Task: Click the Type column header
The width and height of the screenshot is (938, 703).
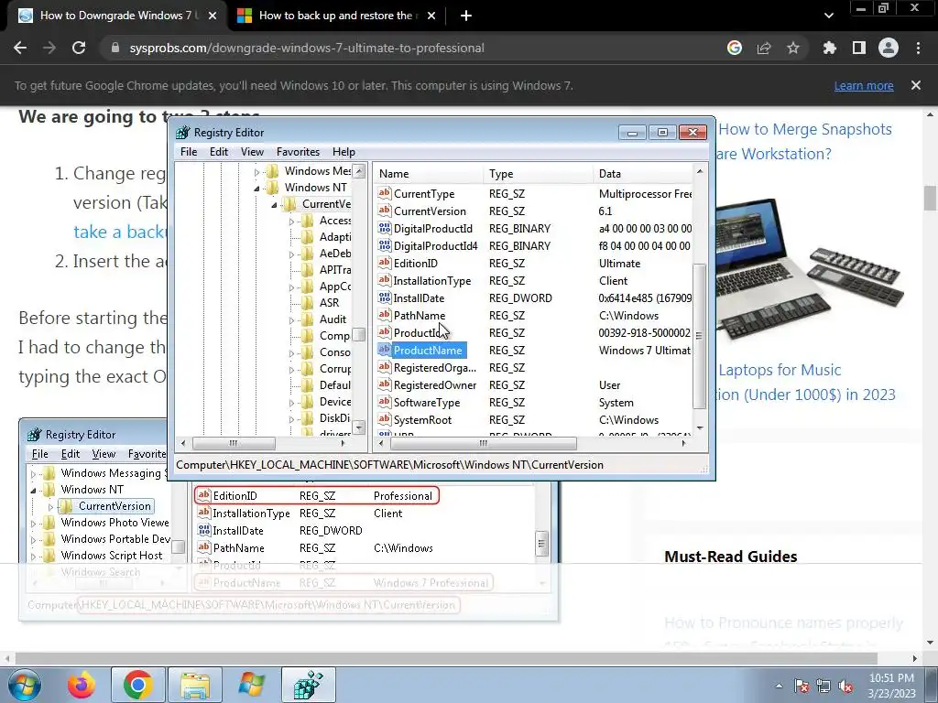Action: 538,174
